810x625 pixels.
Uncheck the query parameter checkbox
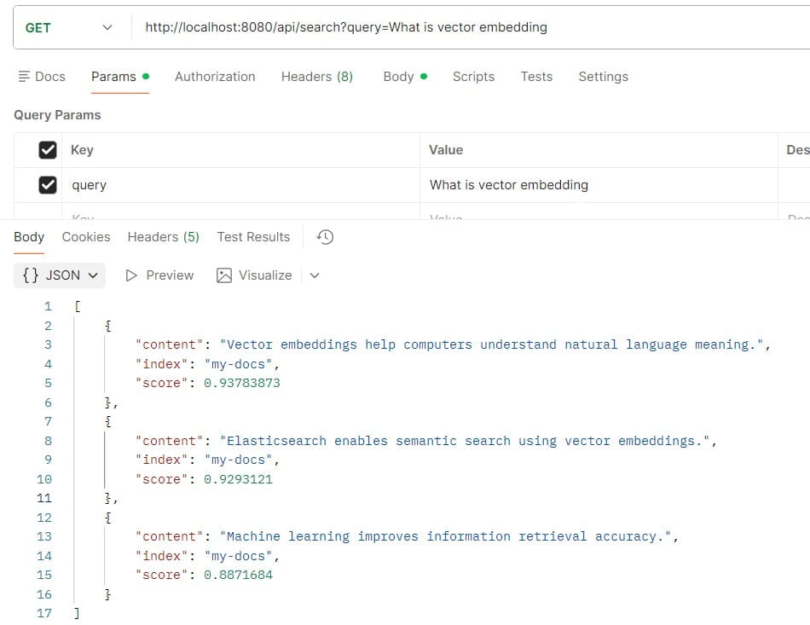pyautogui.click(x=48, y=185)
